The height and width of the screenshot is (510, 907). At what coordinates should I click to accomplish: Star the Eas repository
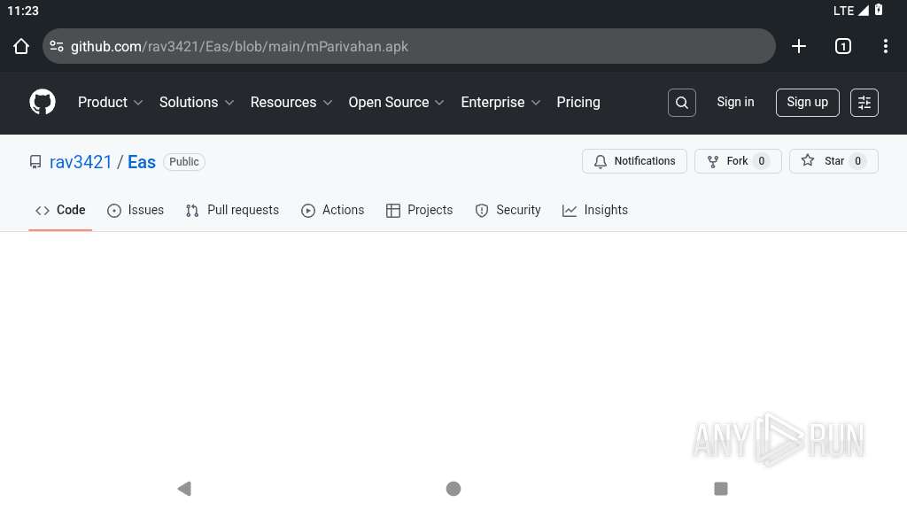click(x=833, y=161)
